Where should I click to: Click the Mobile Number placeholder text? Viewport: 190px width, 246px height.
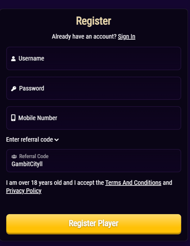pos(38,118)
